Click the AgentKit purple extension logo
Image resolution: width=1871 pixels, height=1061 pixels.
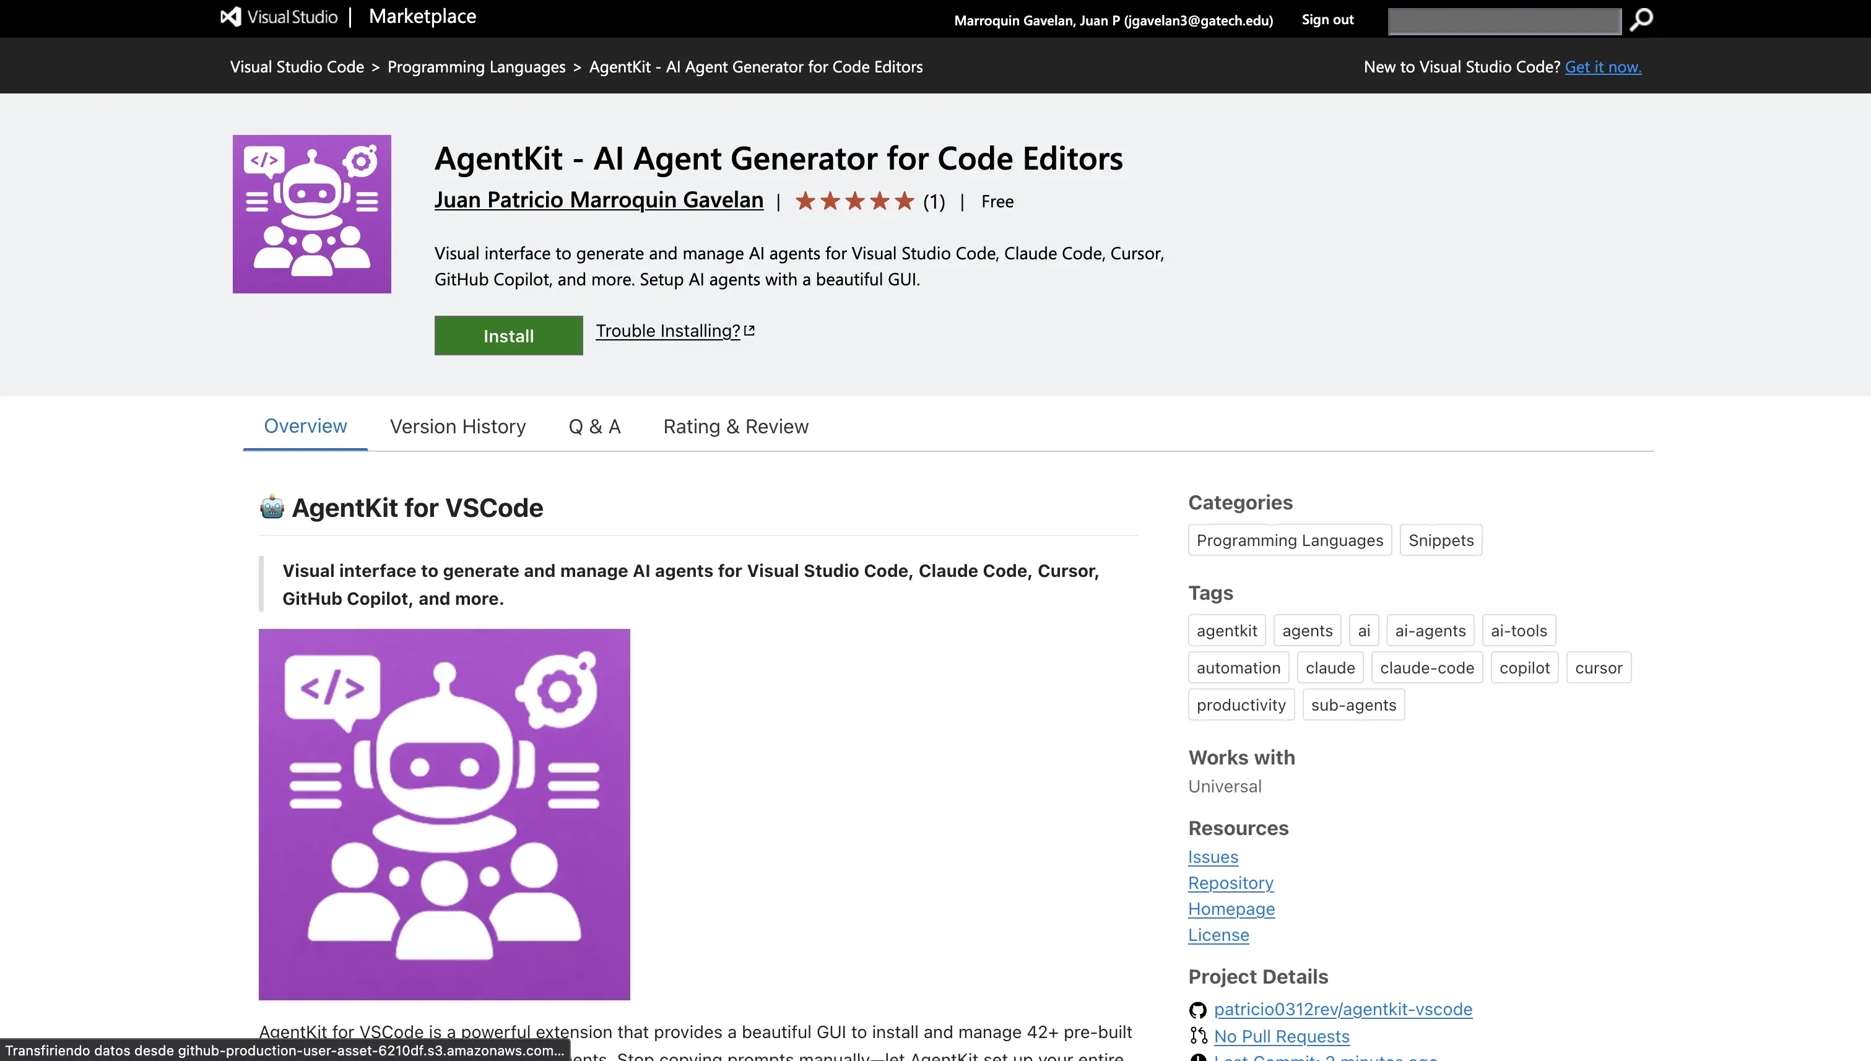coord(312,214)
